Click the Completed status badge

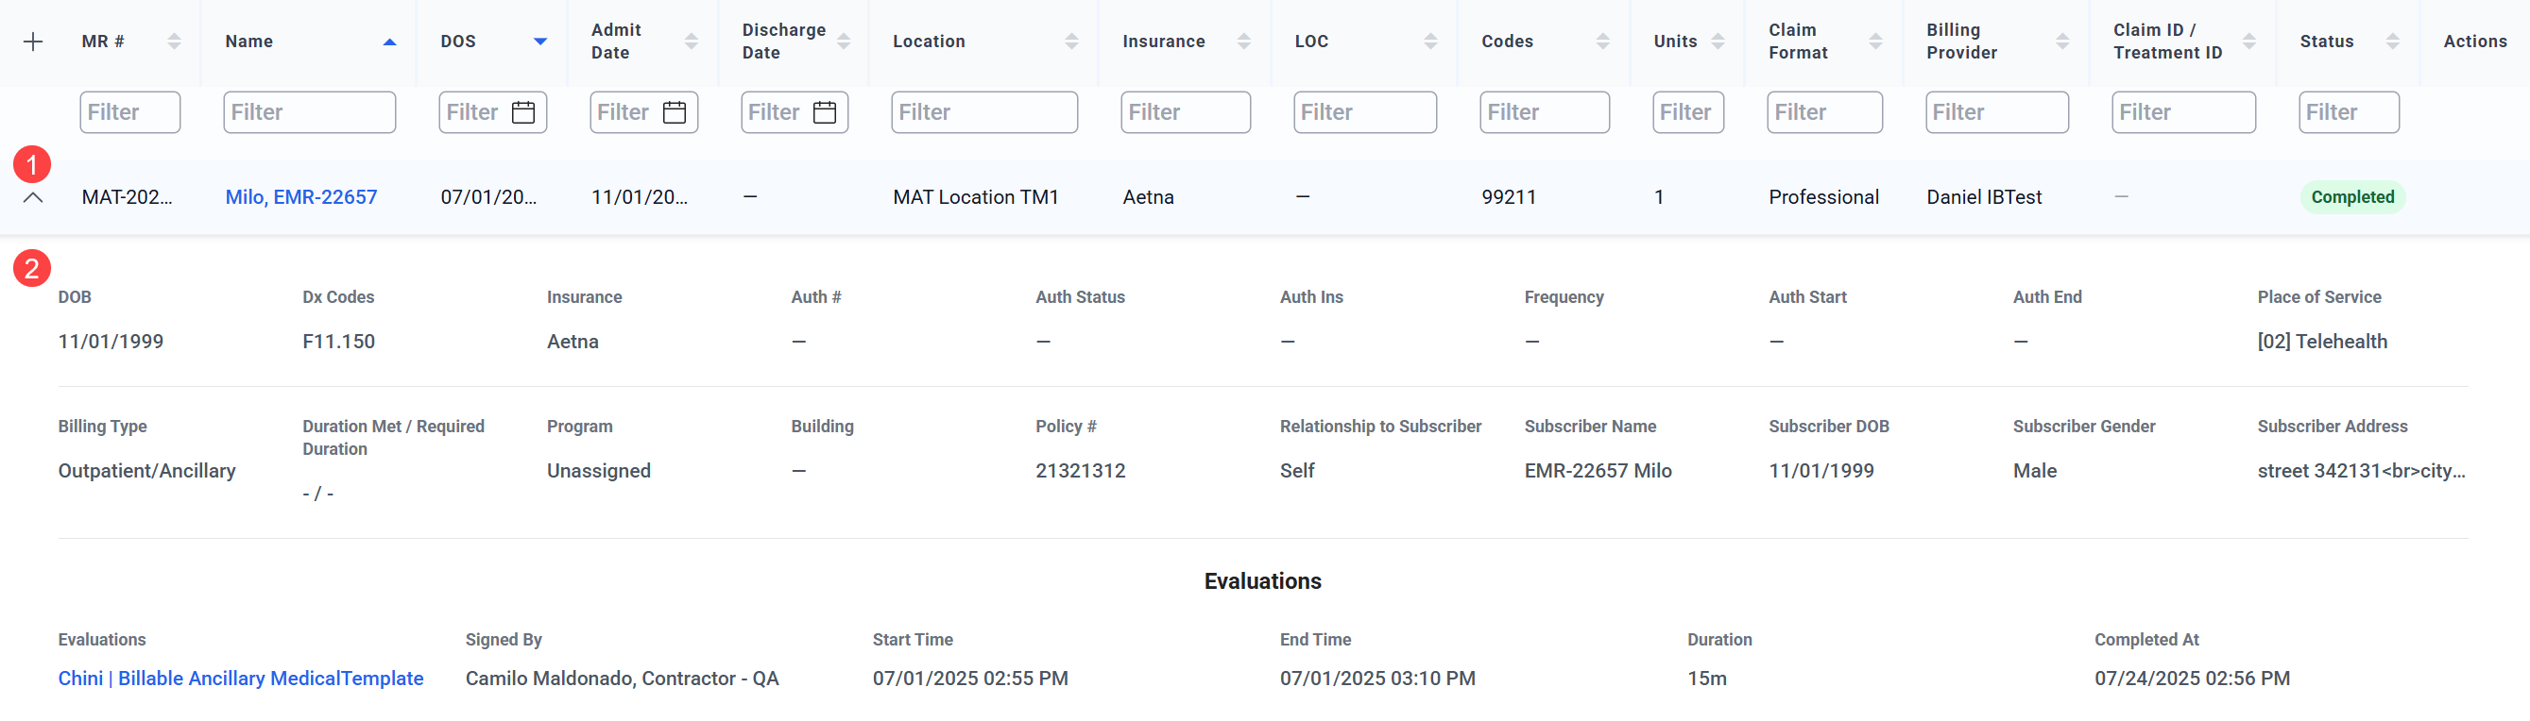tap(2351, 197)
